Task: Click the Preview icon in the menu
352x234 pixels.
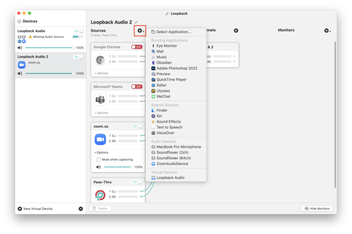Action: click(x=153, y=74)
